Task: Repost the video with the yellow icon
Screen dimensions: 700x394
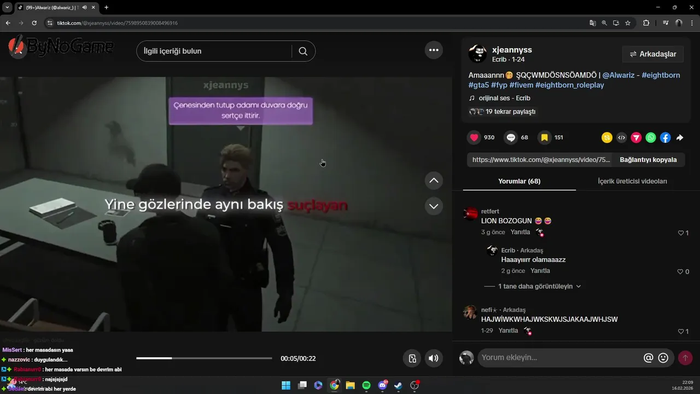Action: click(x=607, y=138)
